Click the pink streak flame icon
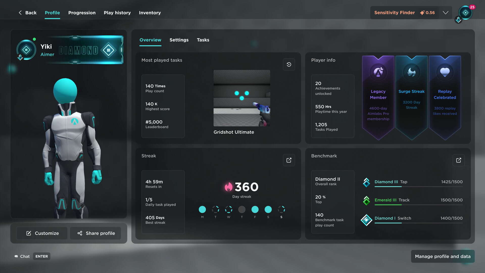 (x=228, y=187)
